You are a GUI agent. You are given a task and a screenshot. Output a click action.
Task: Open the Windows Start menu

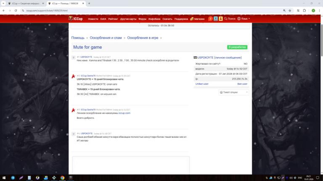4,178
